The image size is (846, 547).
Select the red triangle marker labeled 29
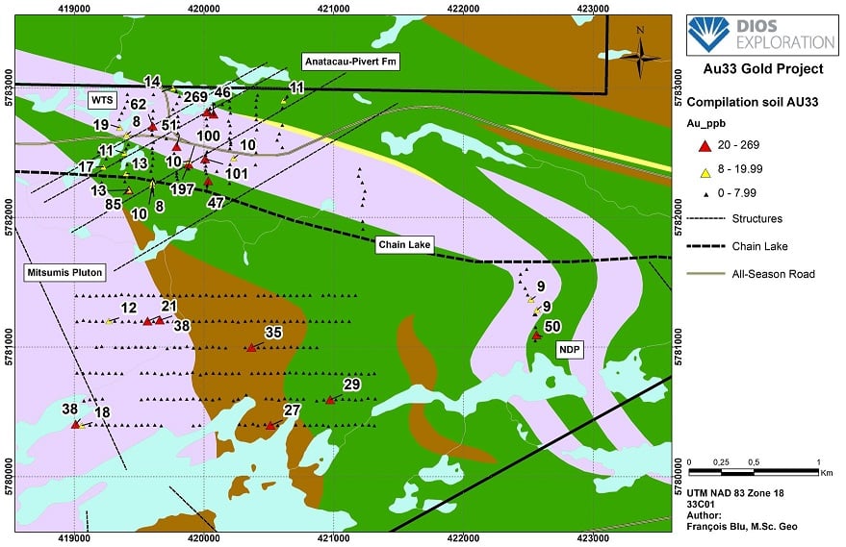point(330,400)
